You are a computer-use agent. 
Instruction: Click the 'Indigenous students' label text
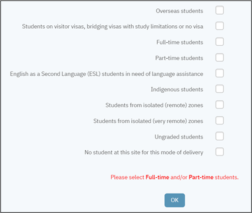point(177,90)
